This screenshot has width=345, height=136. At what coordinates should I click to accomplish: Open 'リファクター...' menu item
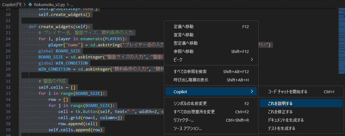pyautogui.click(x=184, y=120)
